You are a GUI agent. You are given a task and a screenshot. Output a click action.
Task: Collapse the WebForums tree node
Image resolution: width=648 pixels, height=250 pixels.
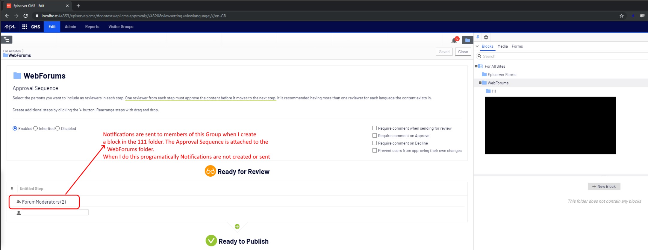(480, 83)
